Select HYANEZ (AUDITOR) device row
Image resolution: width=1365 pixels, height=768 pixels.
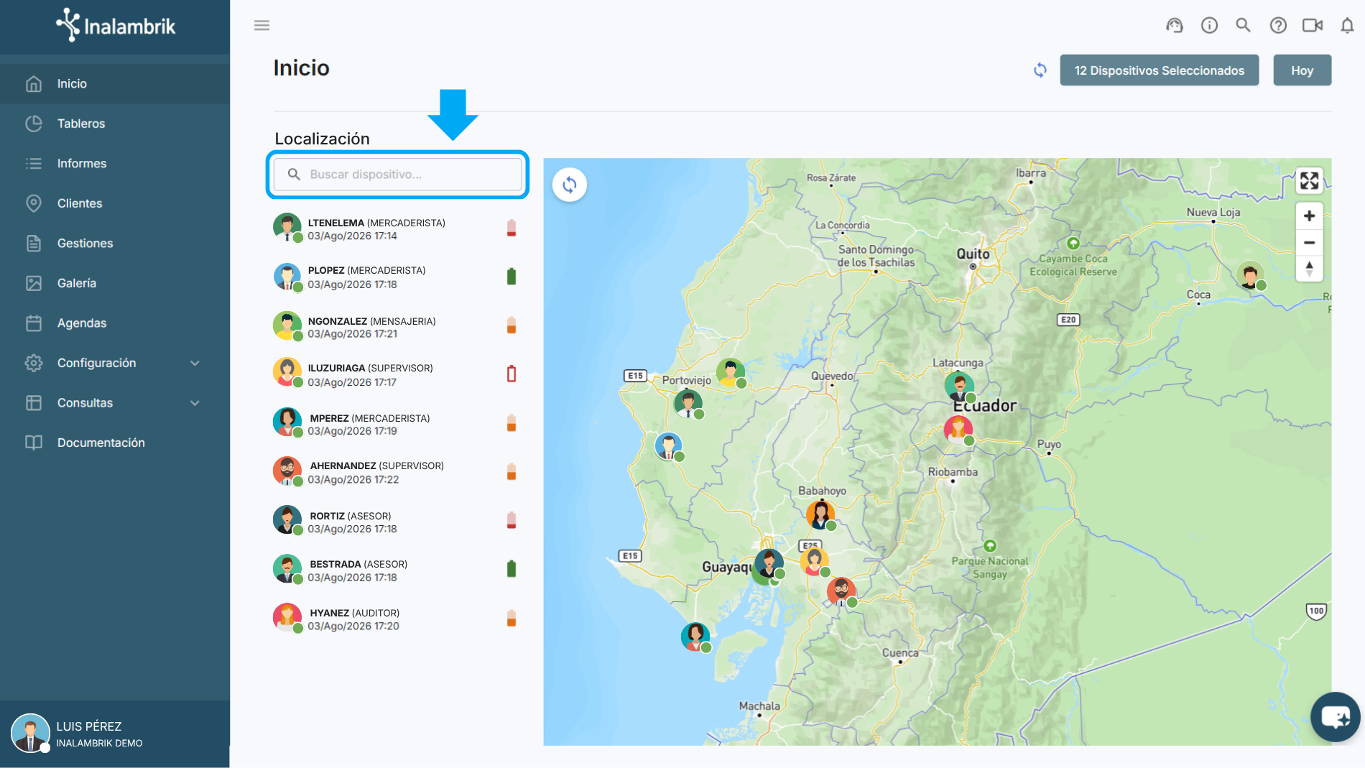[396, 619]
